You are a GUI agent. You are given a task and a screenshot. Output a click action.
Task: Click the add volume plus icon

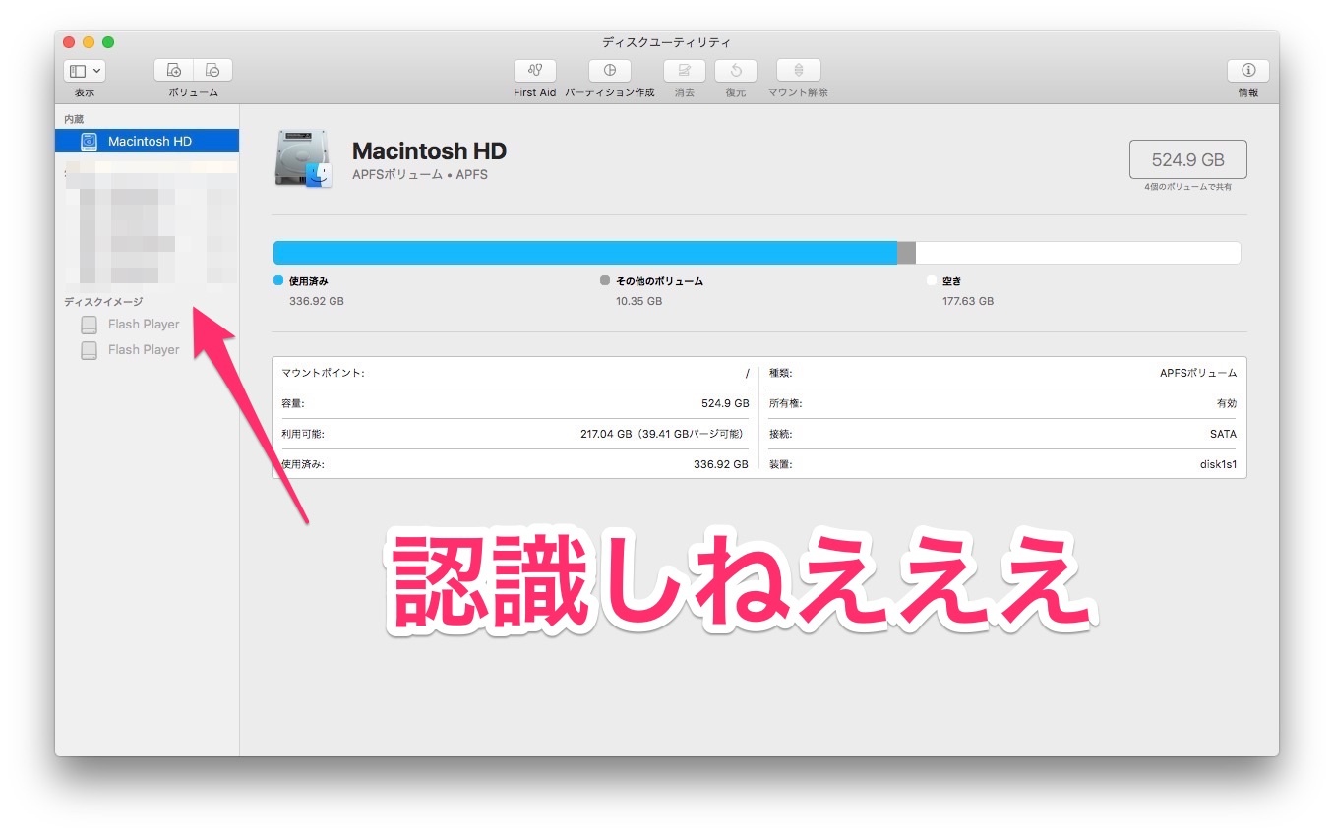tap(174, 71)
